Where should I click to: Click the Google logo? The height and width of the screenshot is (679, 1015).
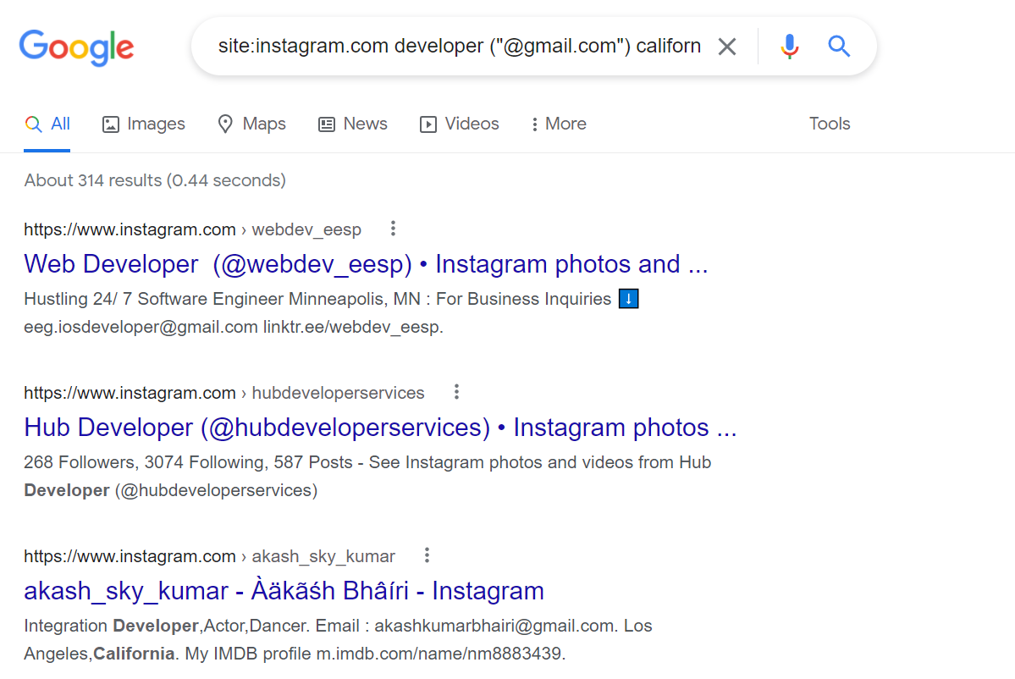click(x=76, y=47)
